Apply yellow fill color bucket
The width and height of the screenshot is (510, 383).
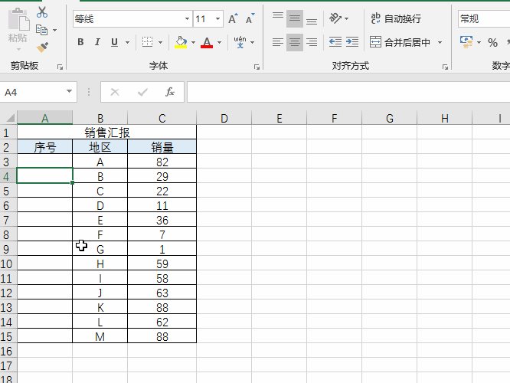point(181,42)
